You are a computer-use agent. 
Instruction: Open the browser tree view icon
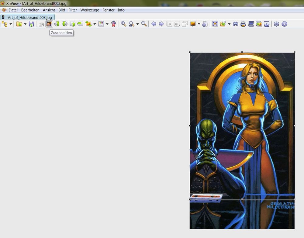click(5, 24)
